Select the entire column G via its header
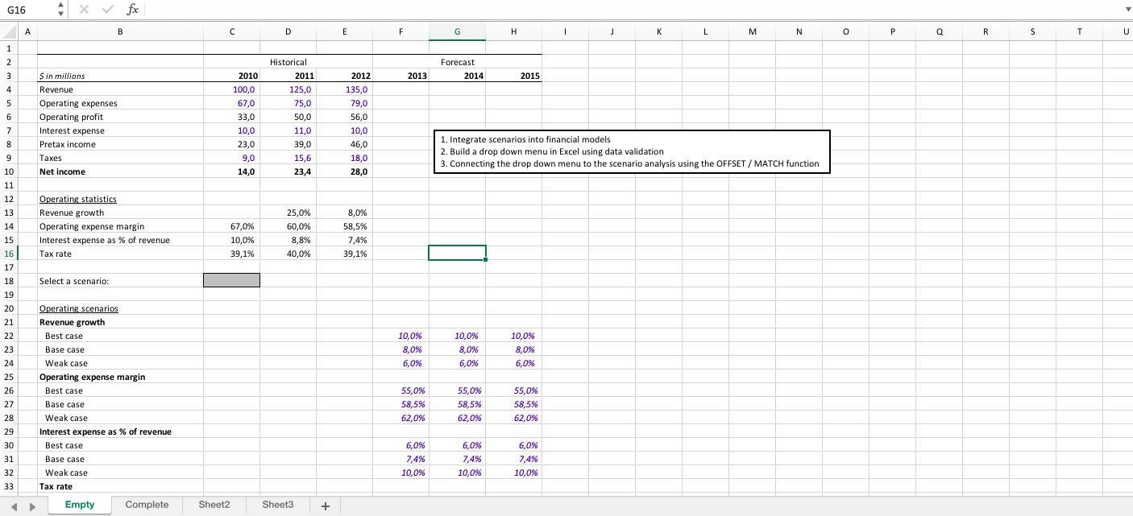 click(x=457, y=31)
